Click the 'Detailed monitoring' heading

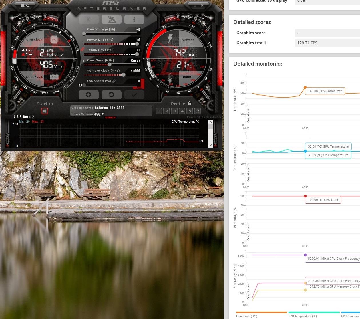point(258,64)
